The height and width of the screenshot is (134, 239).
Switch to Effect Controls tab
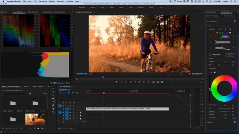point(32,12)
